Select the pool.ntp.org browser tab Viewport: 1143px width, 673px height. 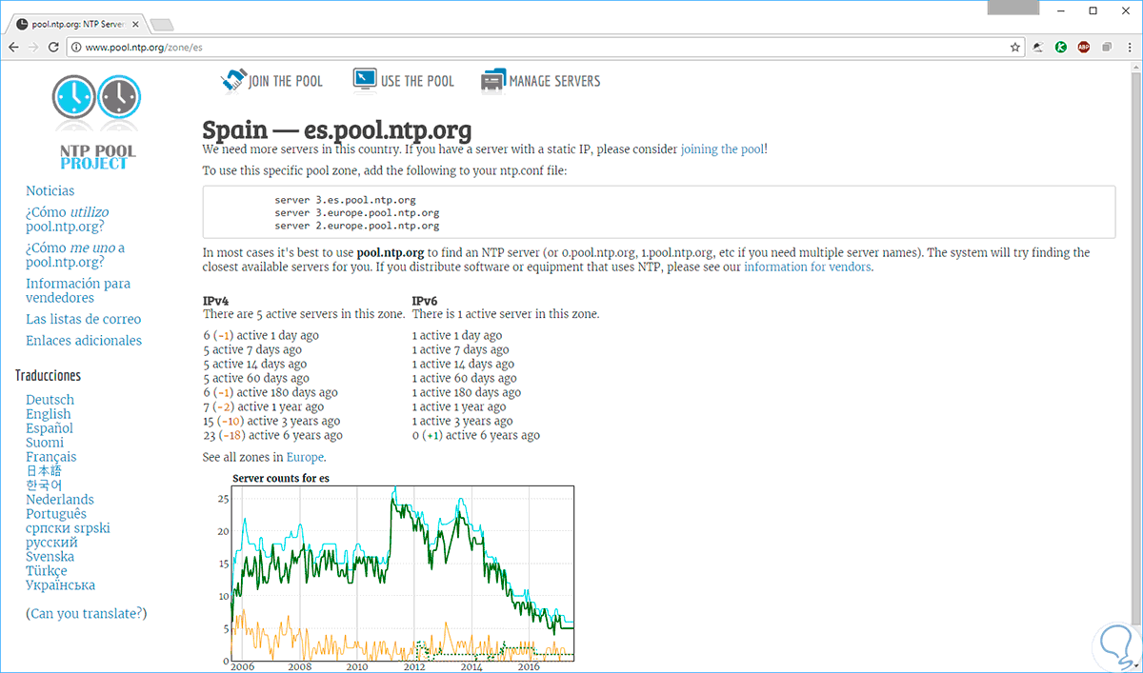point(76,24)
